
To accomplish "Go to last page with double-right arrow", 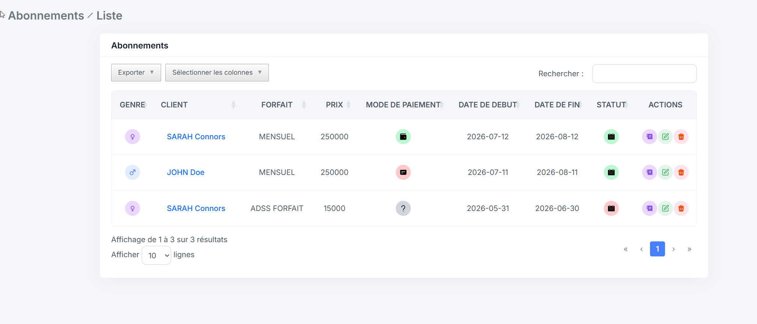I will pyautogui.click(x=689, y=249).
